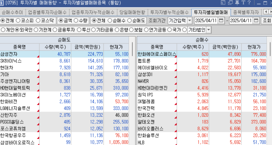The height and width of the screenshot is (145, 272).
Task: Select the 순매도 radio button
Action: pos(130,21)
